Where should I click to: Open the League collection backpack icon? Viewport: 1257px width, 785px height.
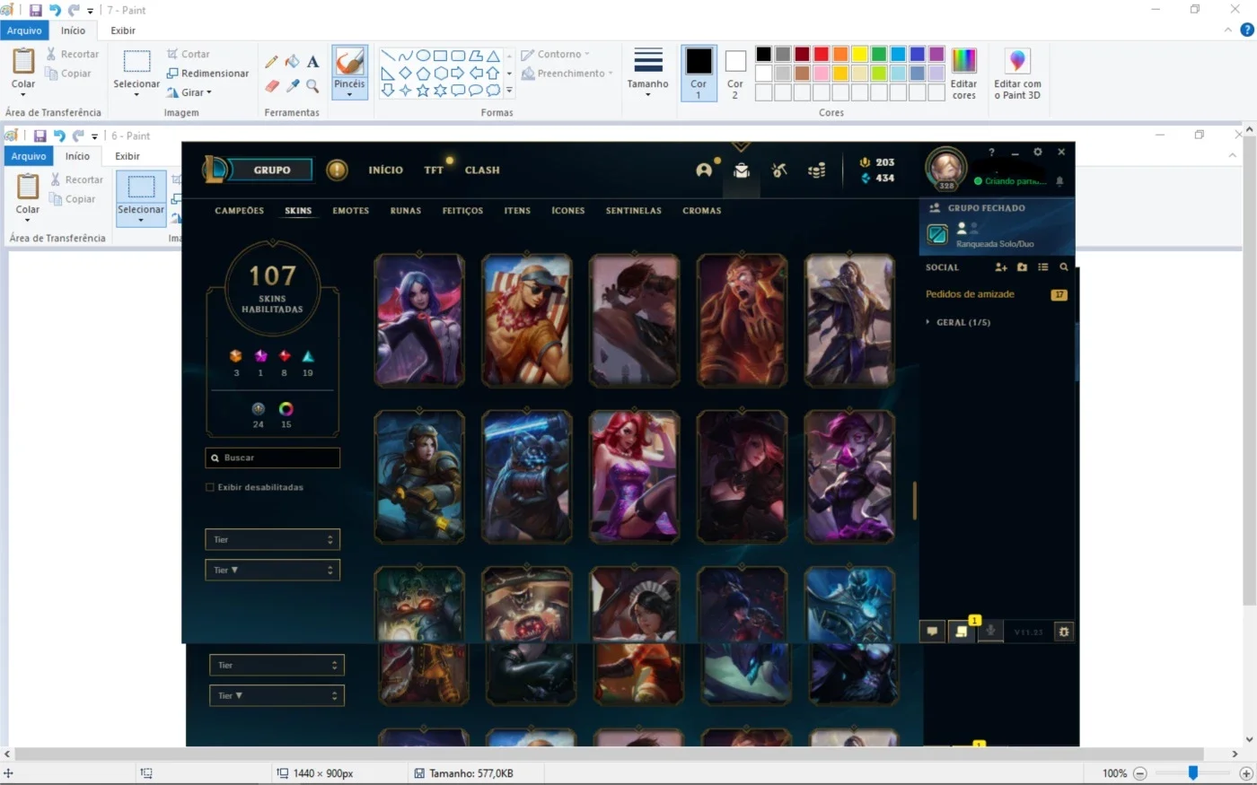742,170
